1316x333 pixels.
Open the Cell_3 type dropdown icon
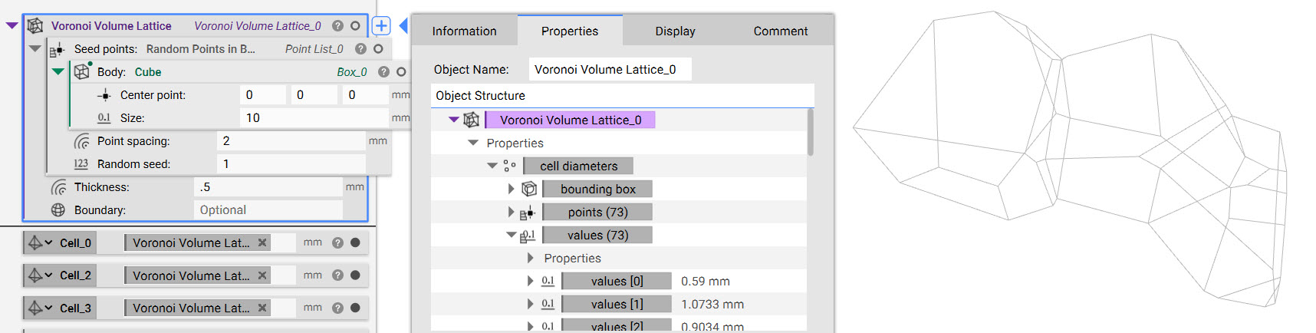[40, 308]
